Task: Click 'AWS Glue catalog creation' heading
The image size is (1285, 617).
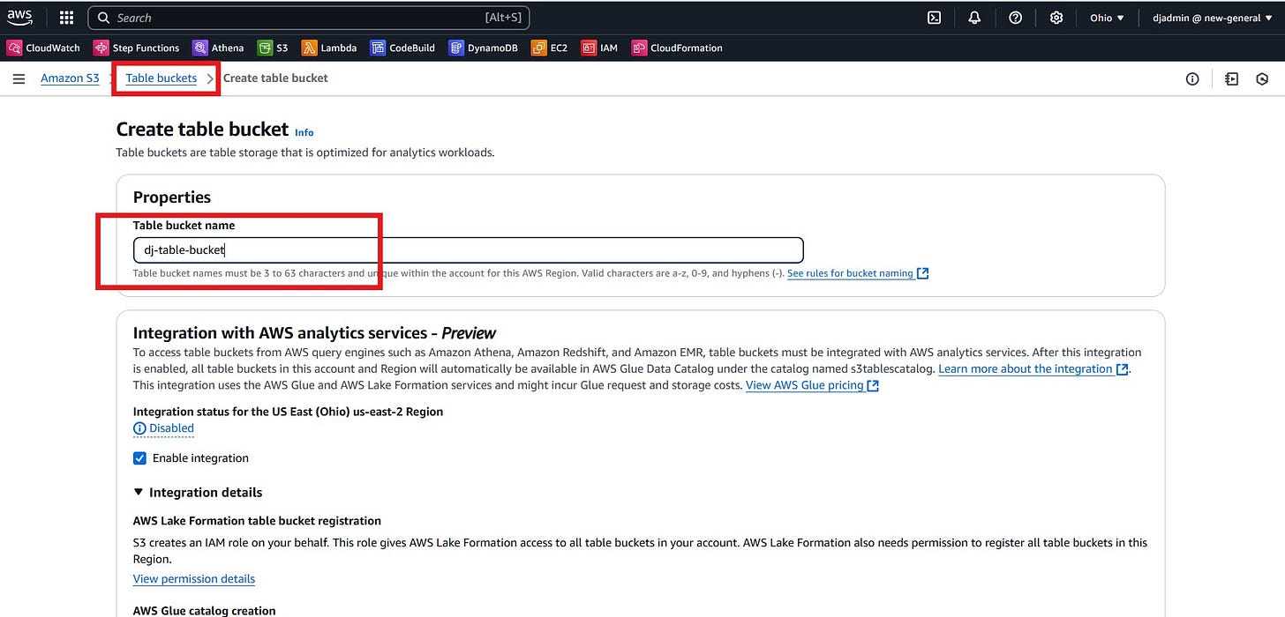Action: coord(205,610)
